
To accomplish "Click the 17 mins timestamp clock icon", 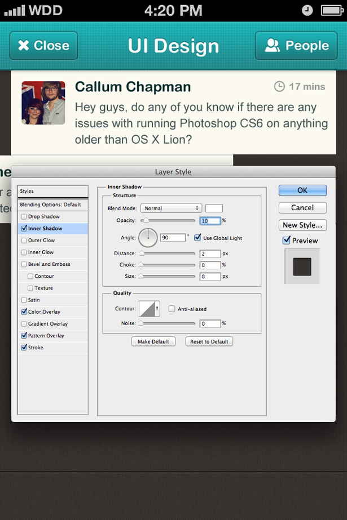I will pos(279,86).
